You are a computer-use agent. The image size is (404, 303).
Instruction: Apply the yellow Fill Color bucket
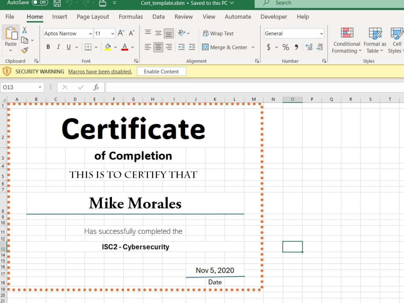(x=108, y=47)
